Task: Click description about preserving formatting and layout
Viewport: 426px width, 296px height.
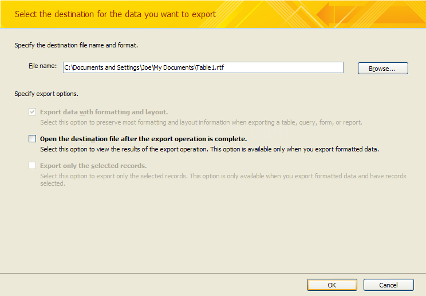Action: click(201, 122)
